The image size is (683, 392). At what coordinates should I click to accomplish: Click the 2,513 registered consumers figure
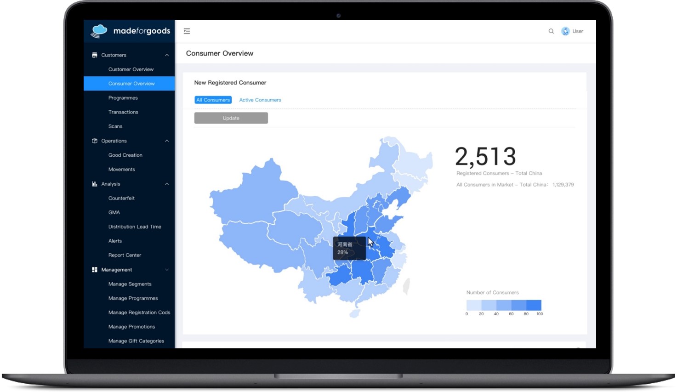tap(485, 156)
